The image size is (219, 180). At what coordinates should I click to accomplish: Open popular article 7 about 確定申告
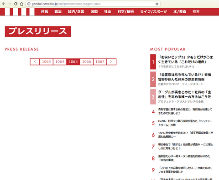tap(186, 146)
